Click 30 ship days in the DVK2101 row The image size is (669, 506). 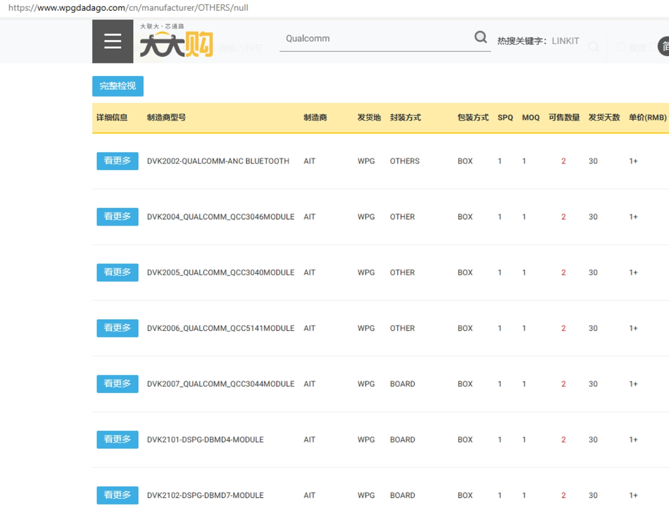[593, 440]
